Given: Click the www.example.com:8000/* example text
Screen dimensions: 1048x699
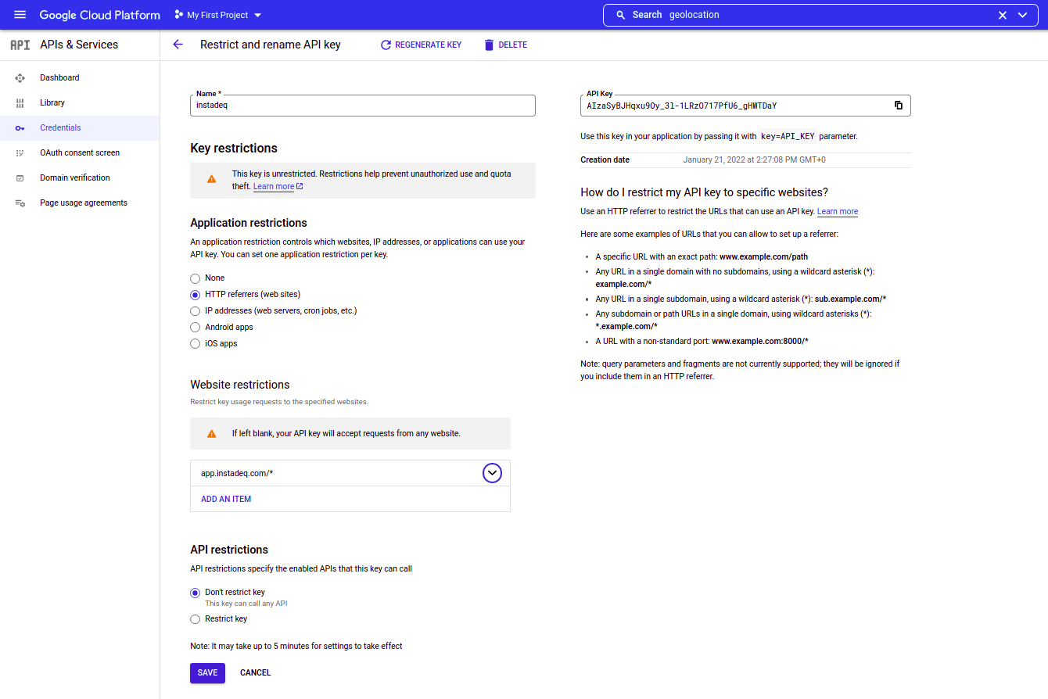Looking at the screenshot, I should tap(760, 342).
